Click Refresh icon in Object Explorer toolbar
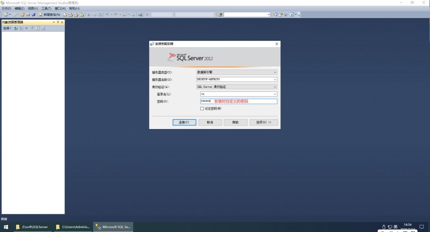 click(x=37, y=28)
